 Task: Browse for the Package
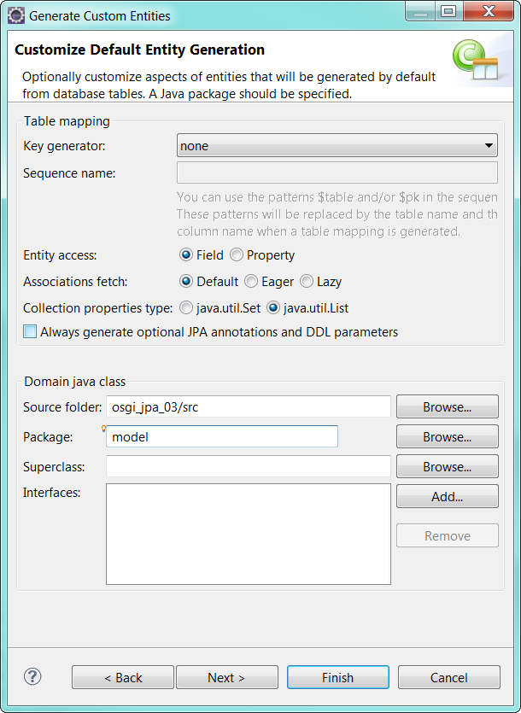point(447,437)
